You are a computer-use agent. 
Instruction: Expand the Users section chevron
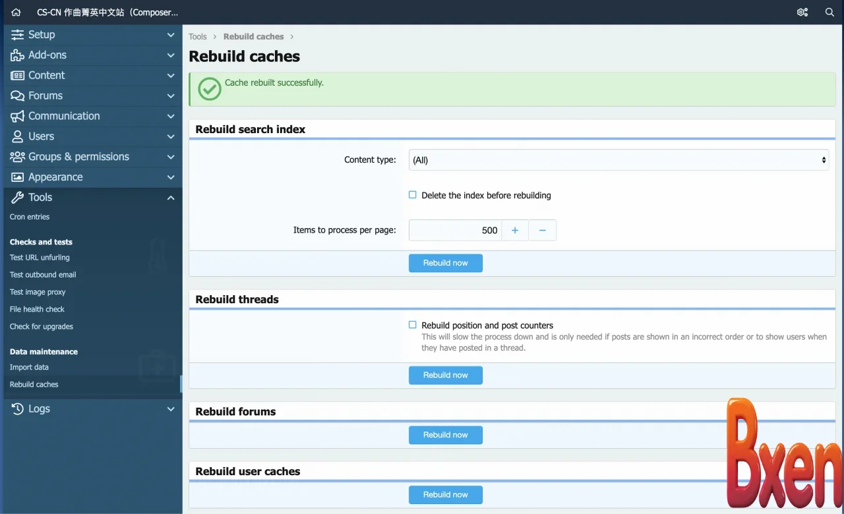click(171, 137)
